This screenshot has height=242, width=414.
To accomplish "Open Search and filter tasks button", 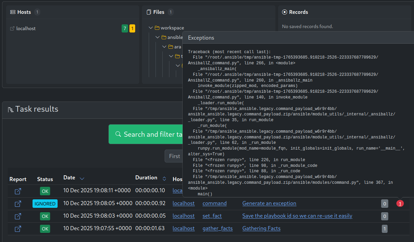I will pos(146,134).
